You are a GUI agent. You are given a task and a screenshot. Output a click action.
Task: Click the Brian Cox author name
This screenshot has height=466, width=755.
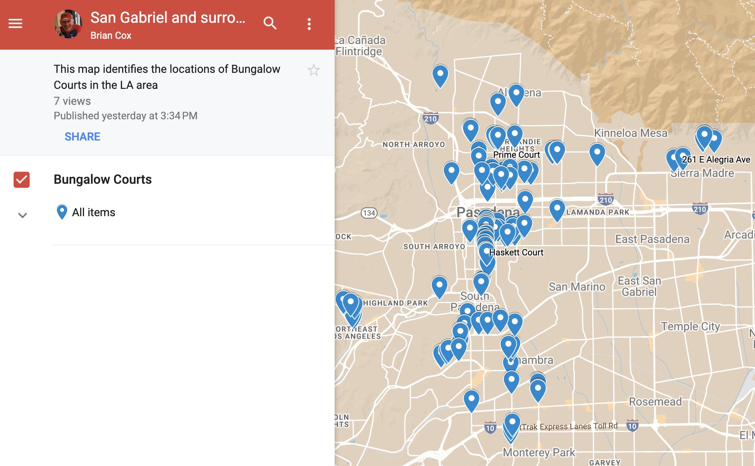click(x=111, y=36)
